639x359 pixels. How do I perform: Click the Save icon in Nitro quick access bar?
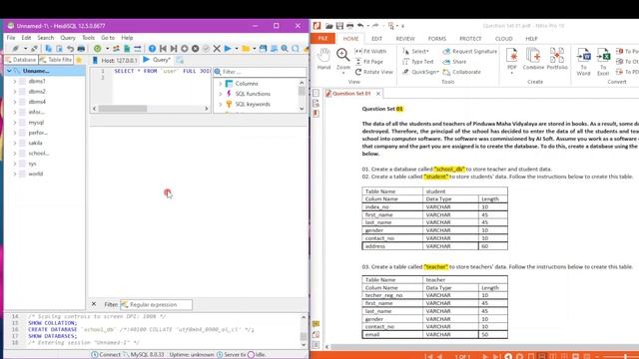point(339,26)
